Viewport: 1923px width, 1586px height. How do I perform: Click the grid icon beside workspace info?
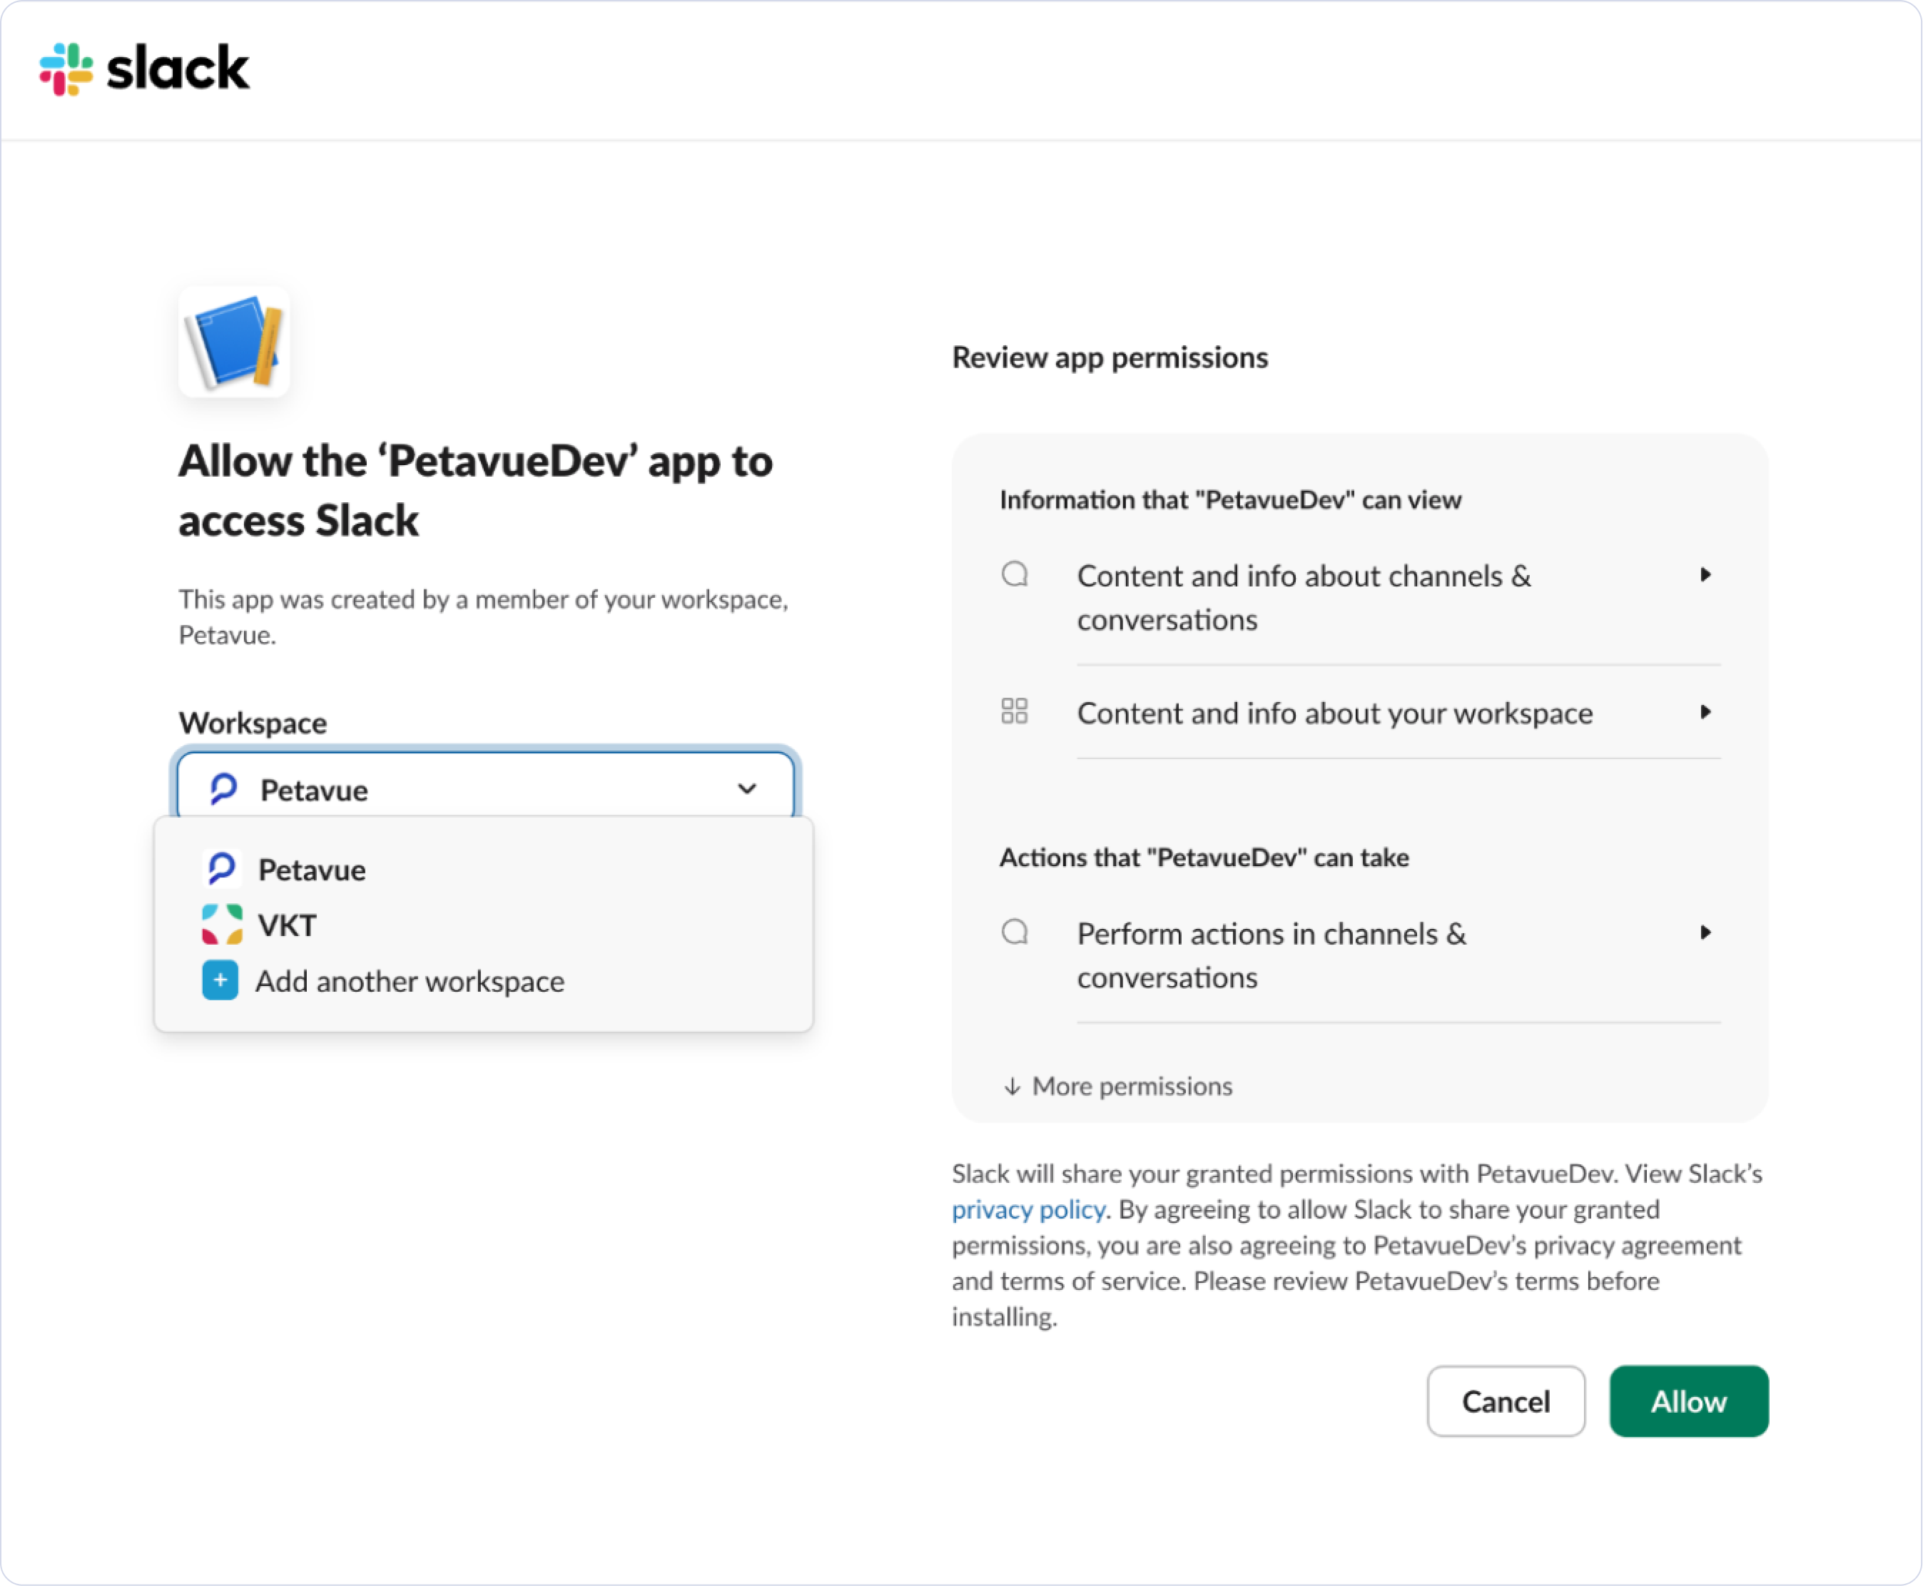1015,711
